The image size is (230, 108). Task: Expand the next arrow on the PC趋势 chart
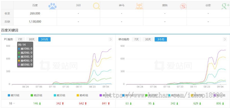(111, 39)
